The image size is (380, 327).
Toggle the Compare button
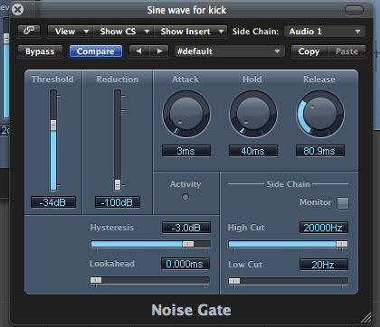(x=96, y=51)
